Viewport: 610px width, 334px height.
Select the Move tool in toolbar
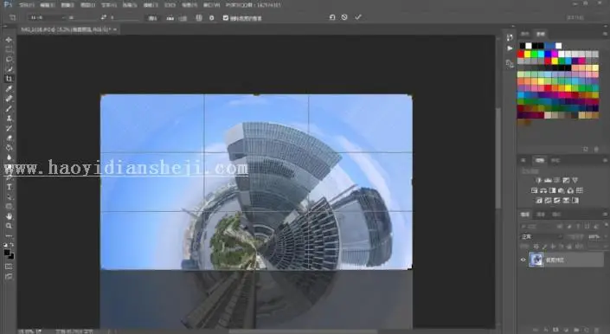[9, 40]
